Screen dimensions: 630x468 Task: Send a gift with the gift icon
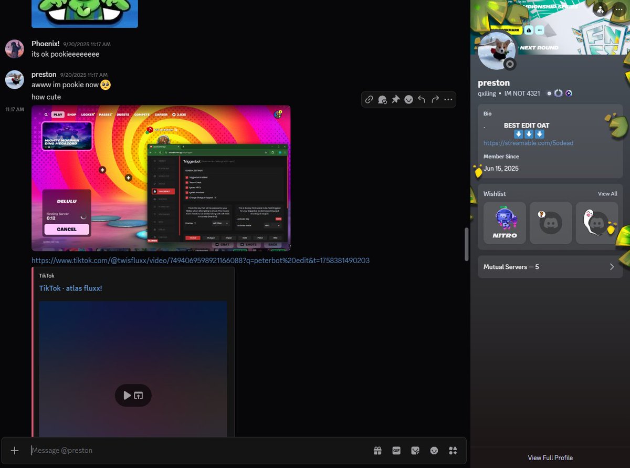(377, 451)
